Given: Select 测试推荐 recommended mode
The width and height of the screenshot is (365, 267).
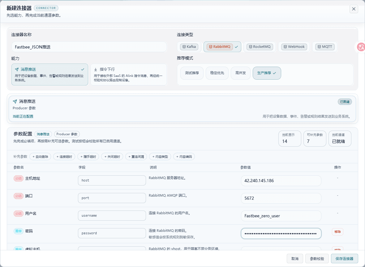Looking at the screenshot, I should 192,73.
